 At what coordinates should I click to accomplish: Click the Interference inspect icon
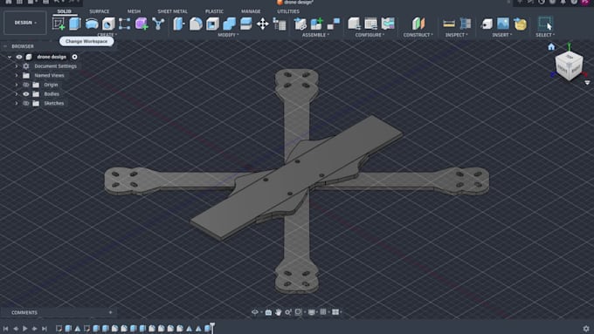point(466,24)
